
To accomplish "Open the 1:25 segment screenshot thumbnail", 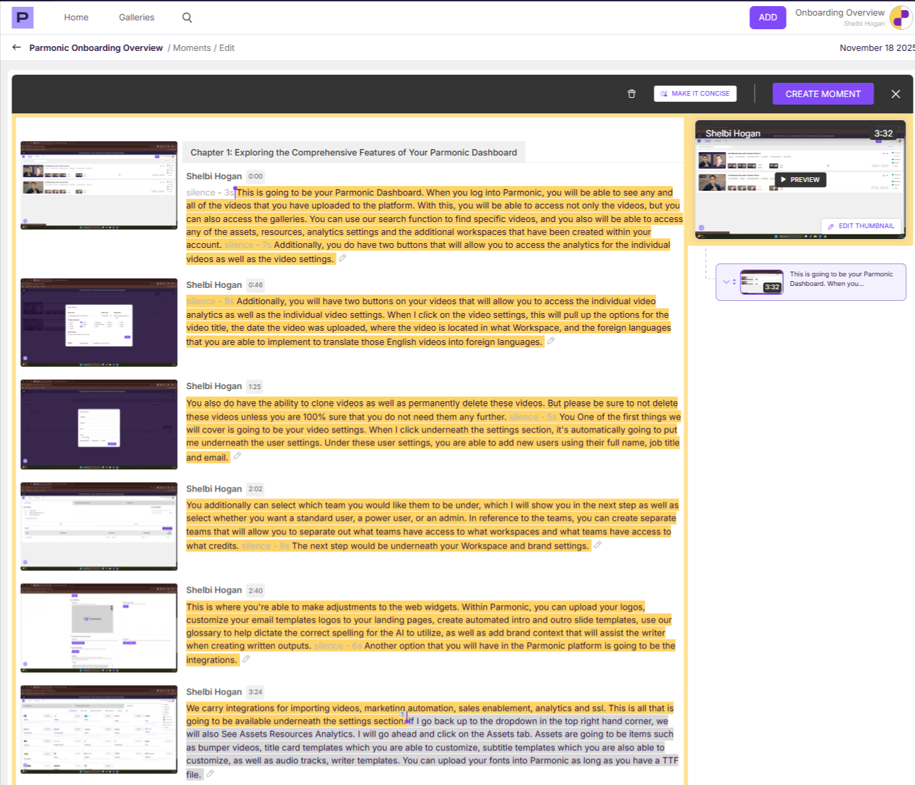I will pyautogui.click(x=99, y=424).
